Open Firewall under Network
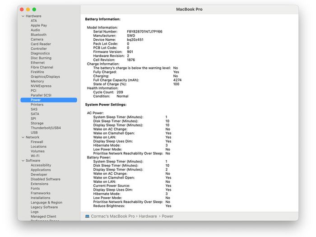This screenshot has width=316, height=237. 37,142
